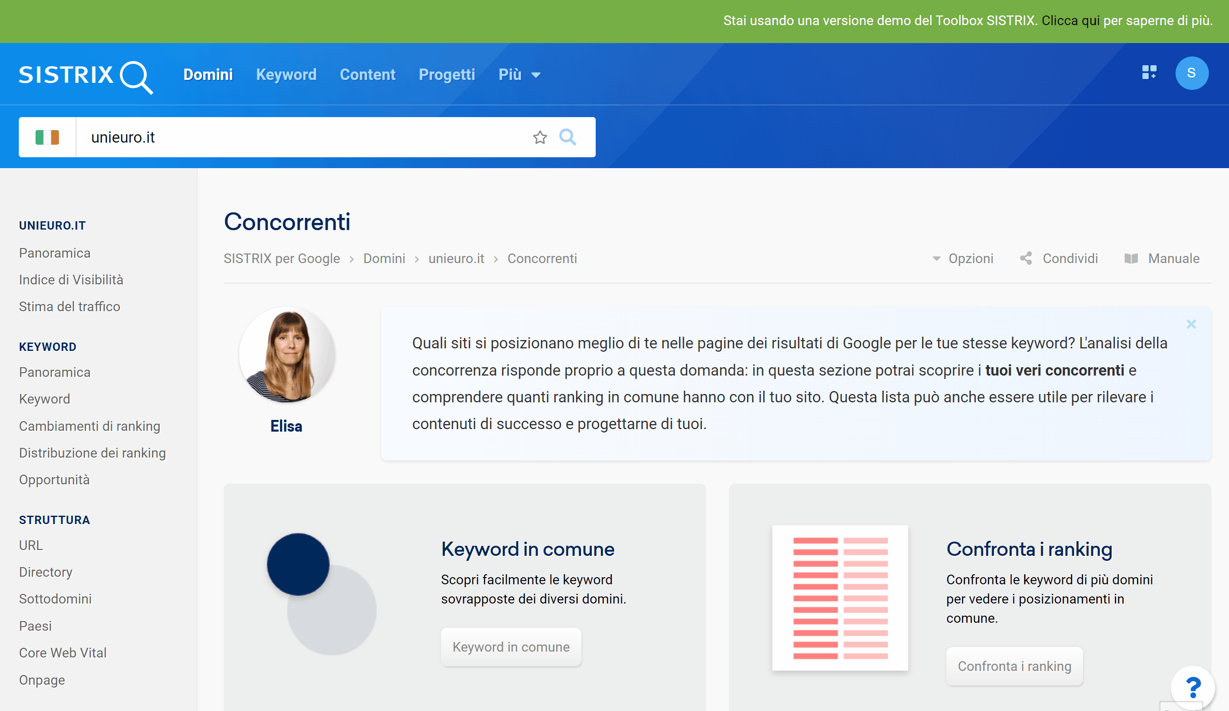Expand the Opzioni dropdown
This screenshot has width=1229, height=711.
(964, 258)
